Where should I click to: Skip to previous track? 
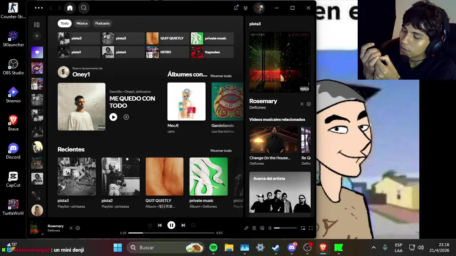tap(160, 225)
